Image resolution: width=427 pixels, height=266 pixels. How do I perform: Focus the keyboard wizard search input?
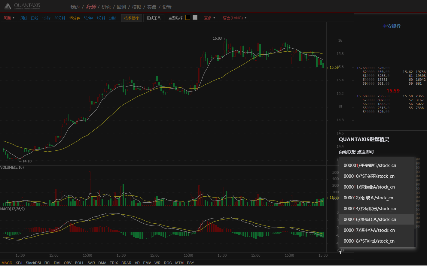(377, 253)
